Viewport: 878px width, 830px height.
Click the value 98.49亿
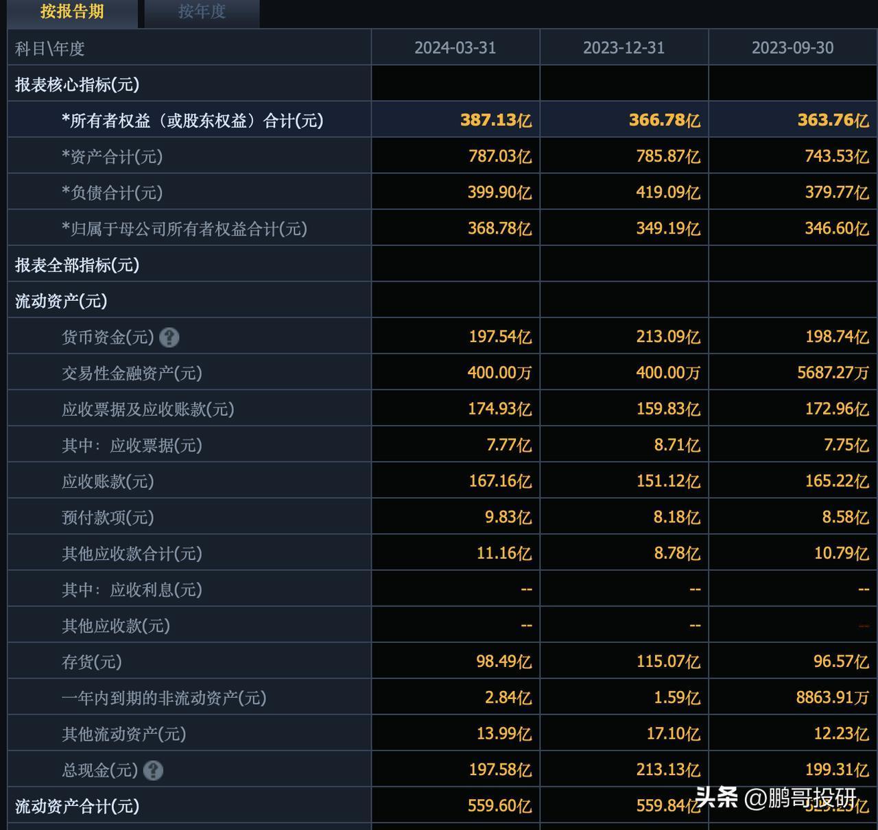point(503,661)
